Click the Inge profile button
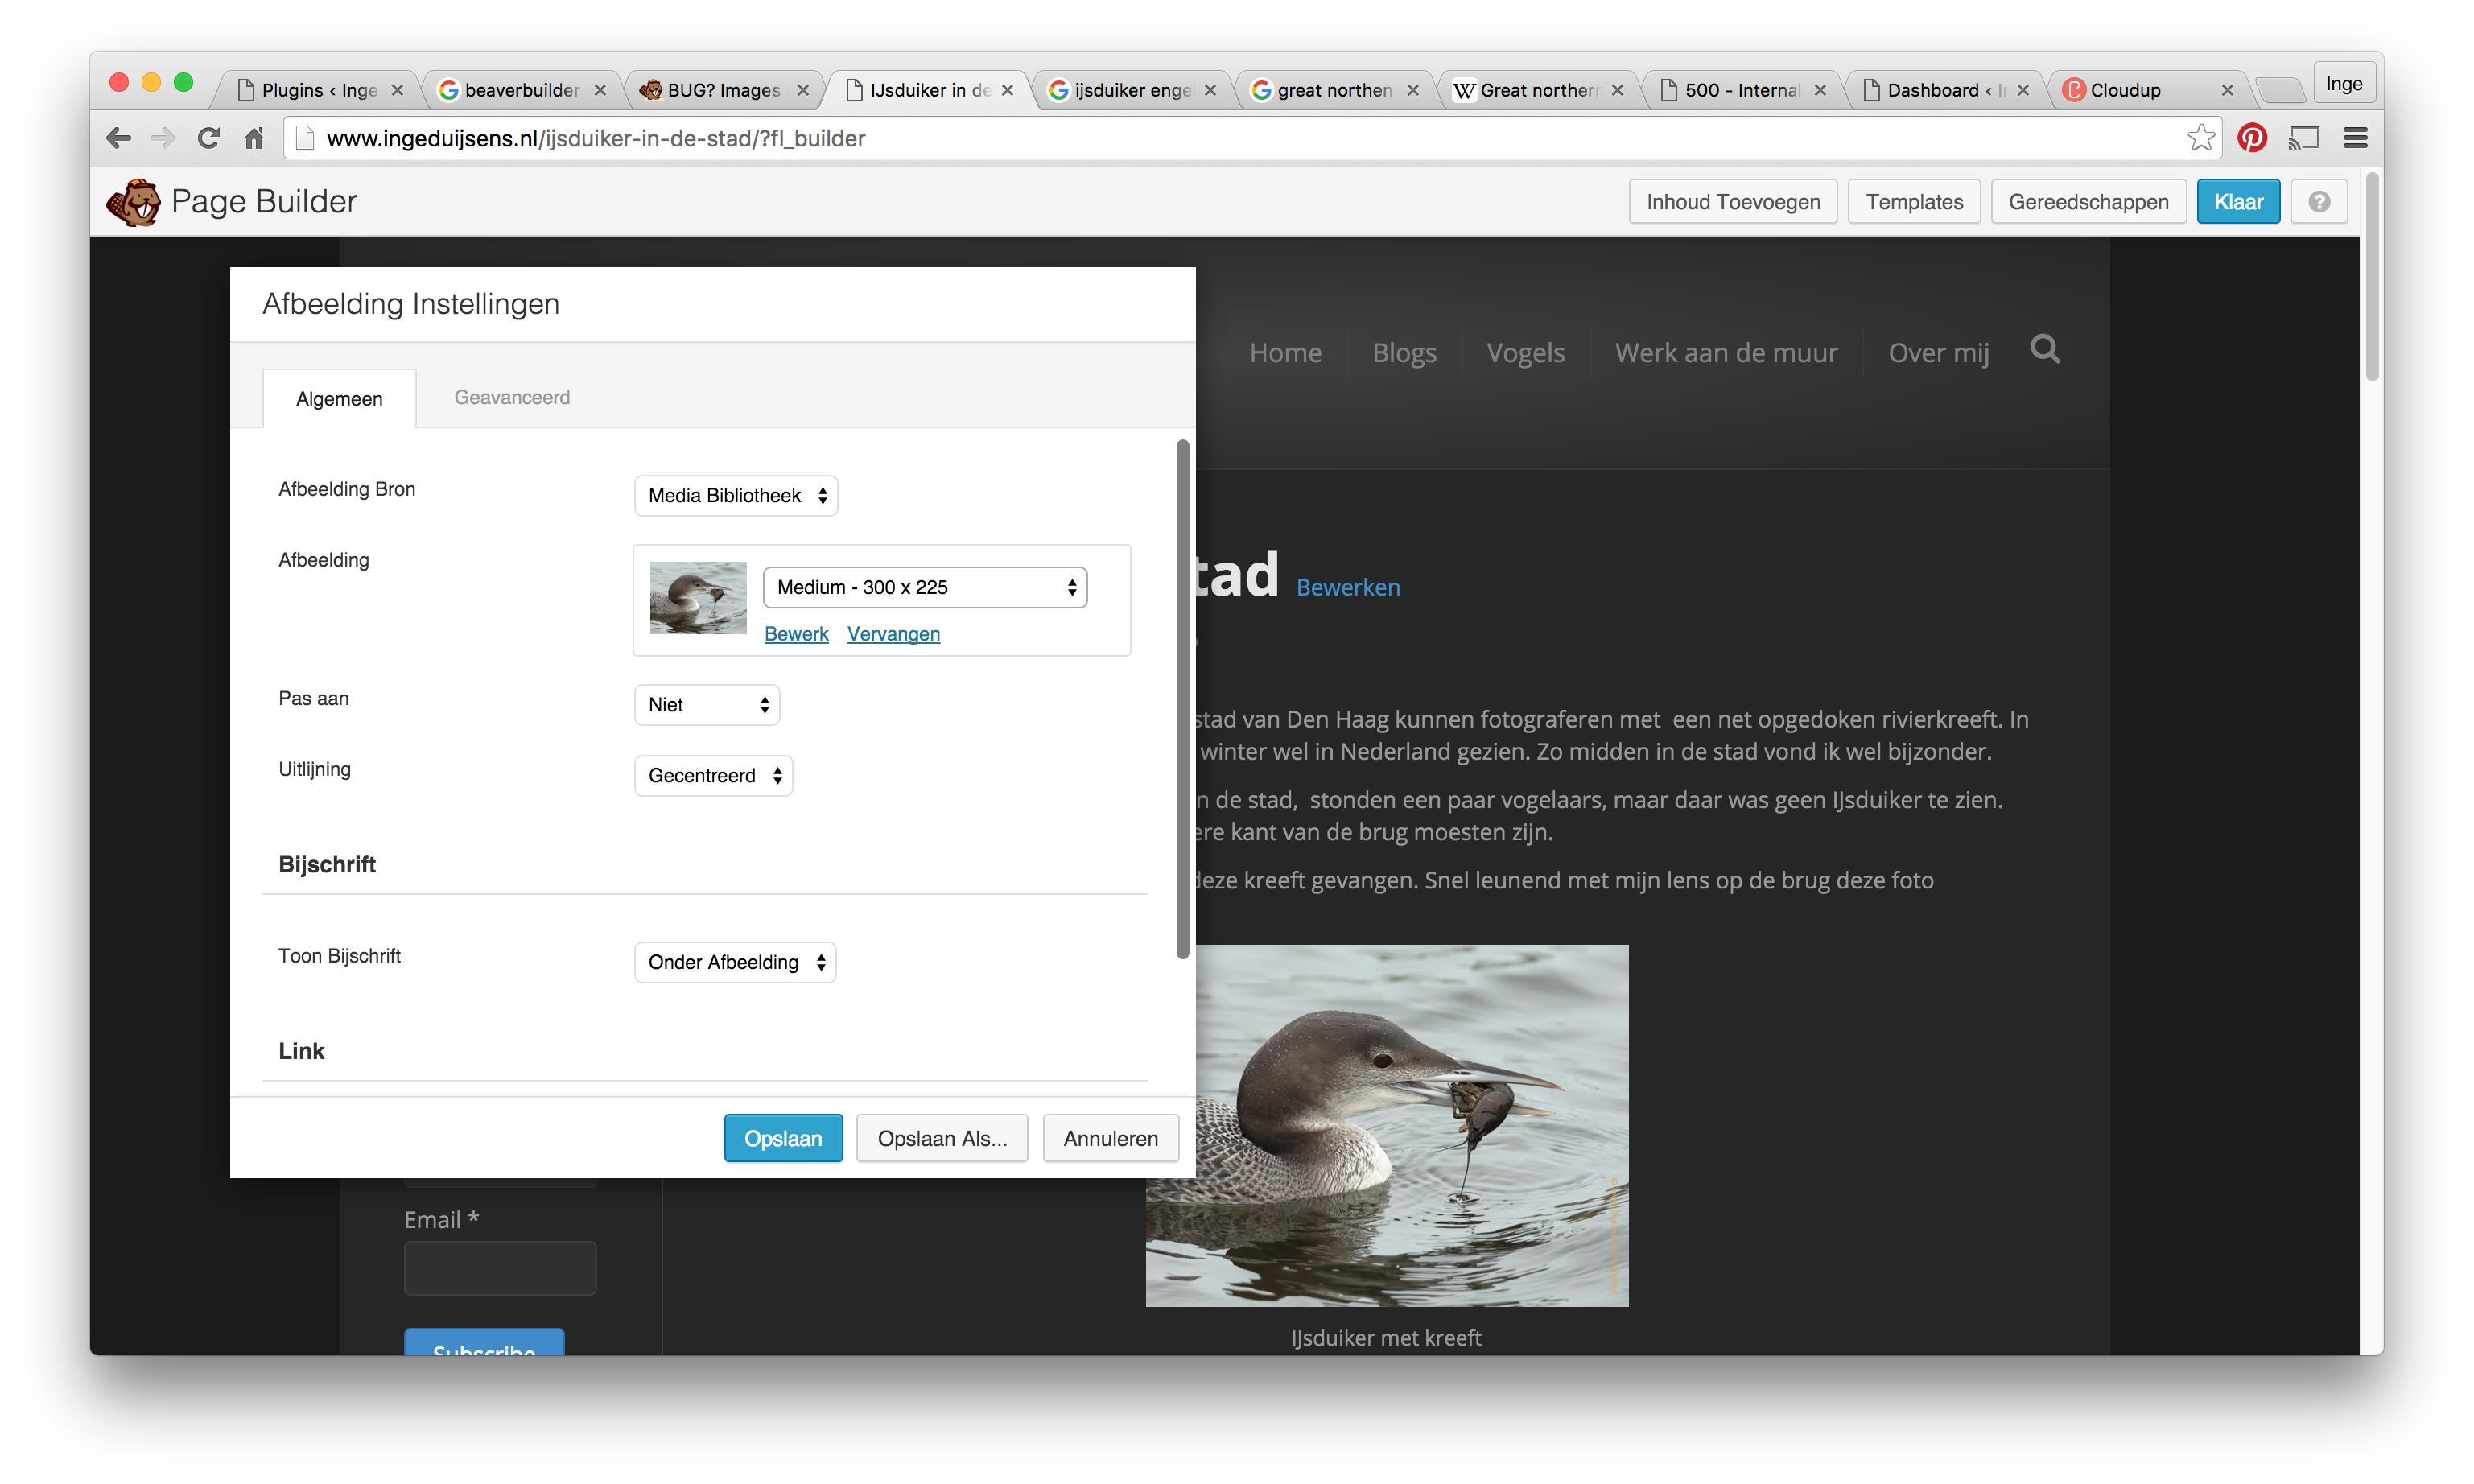2474x1484 pixels. (2343, 84)
